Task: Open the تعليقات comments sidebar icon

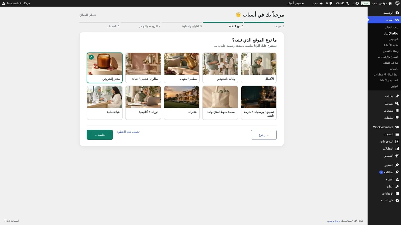Action: tap(397, 118)
